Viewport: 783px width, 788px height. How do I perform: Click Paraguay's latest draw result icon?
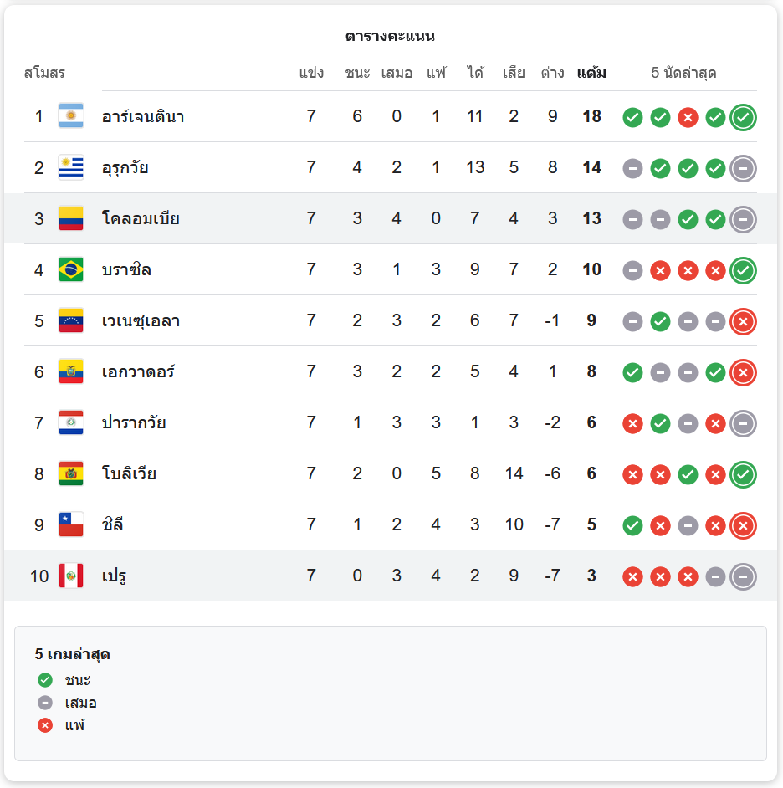(744, 423)
